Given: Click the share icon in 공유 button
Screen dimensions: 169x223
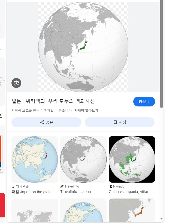Looking at the screenshot, I should [x=42, y=122].
